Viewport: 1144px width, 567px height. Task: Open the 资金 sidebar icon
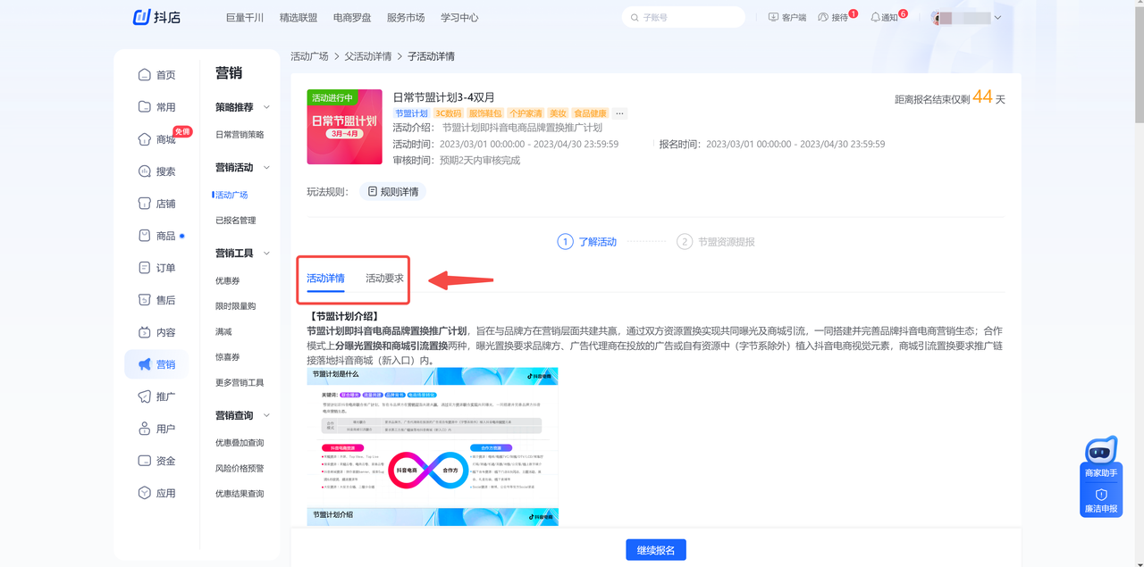pyautogui.click(x=145, y=461)
